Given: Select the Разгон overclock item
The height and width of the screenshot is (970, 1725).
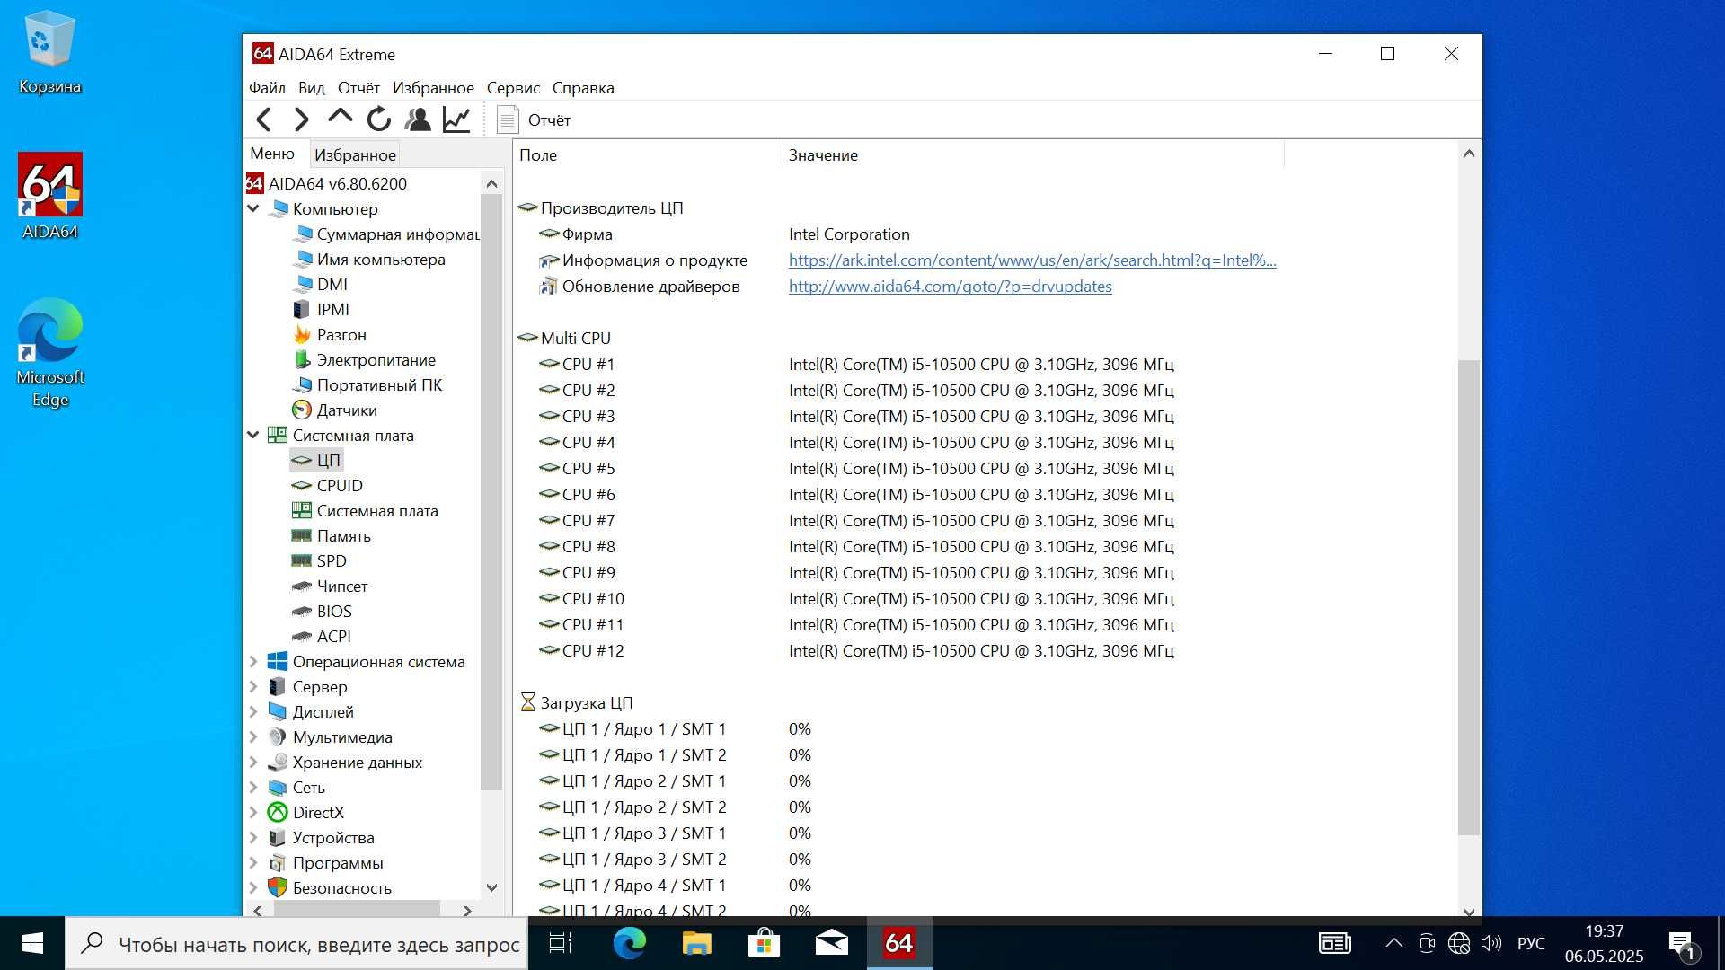Looking at the screenshot, I should tap(341, 335).
